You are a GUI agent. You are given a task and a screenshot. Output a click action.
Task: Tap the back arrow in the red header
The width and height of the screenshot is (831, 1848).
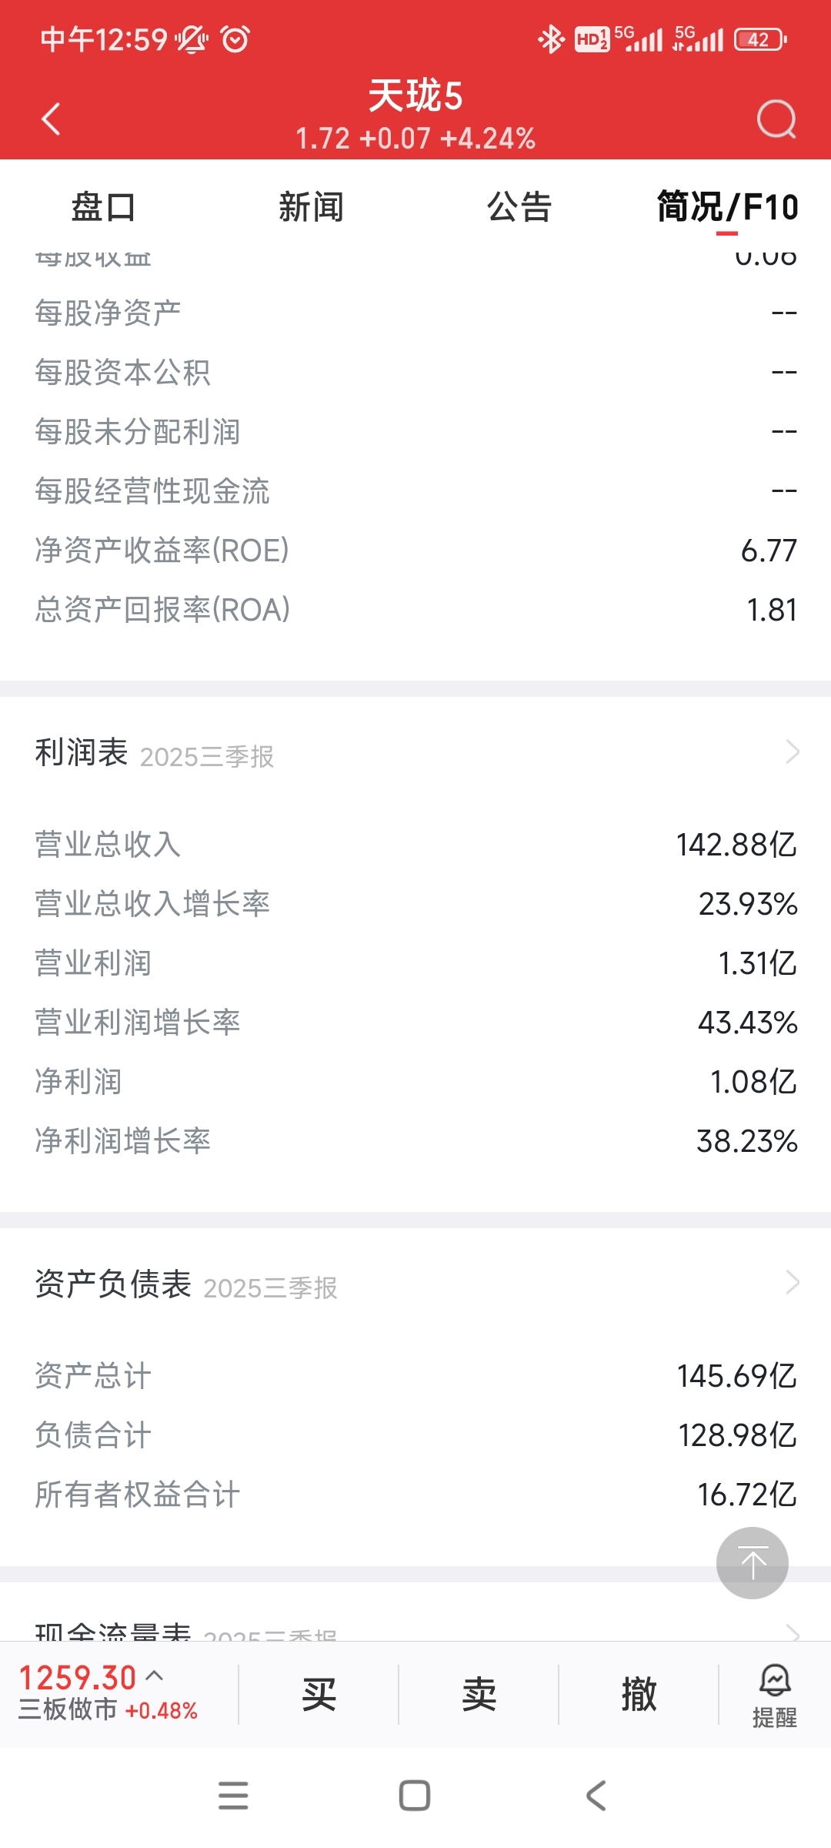point(51,119)
